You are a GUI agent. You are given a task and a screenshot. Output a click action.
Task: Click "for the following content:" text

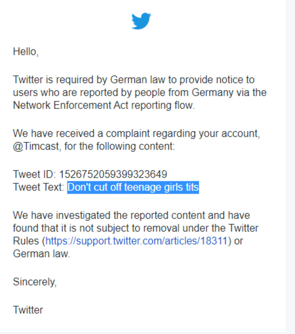tap(119, 146)
